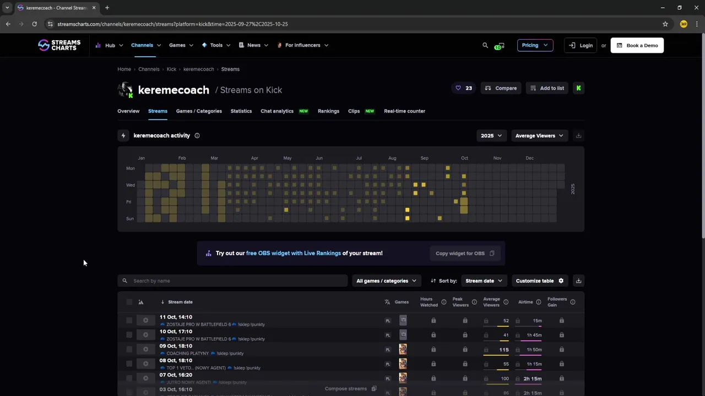Expand the For Influencers dropdown
This screenshot has width=705, height=396.
point(302,45)
